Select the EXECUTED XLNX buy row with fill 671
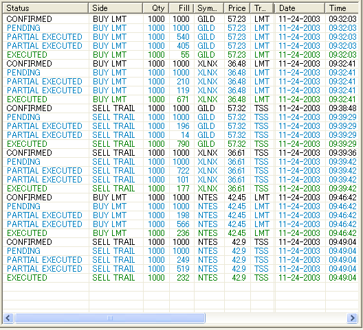Viewport: 363px width, 330px height. tap(181, 99)
